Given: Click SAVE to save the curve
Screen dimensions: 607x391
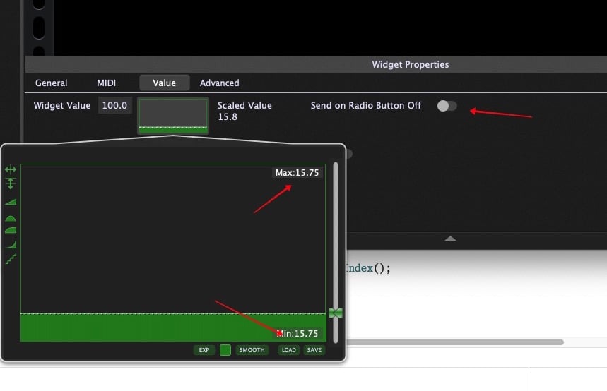Looking at the screenshot, I should [314, 350].
